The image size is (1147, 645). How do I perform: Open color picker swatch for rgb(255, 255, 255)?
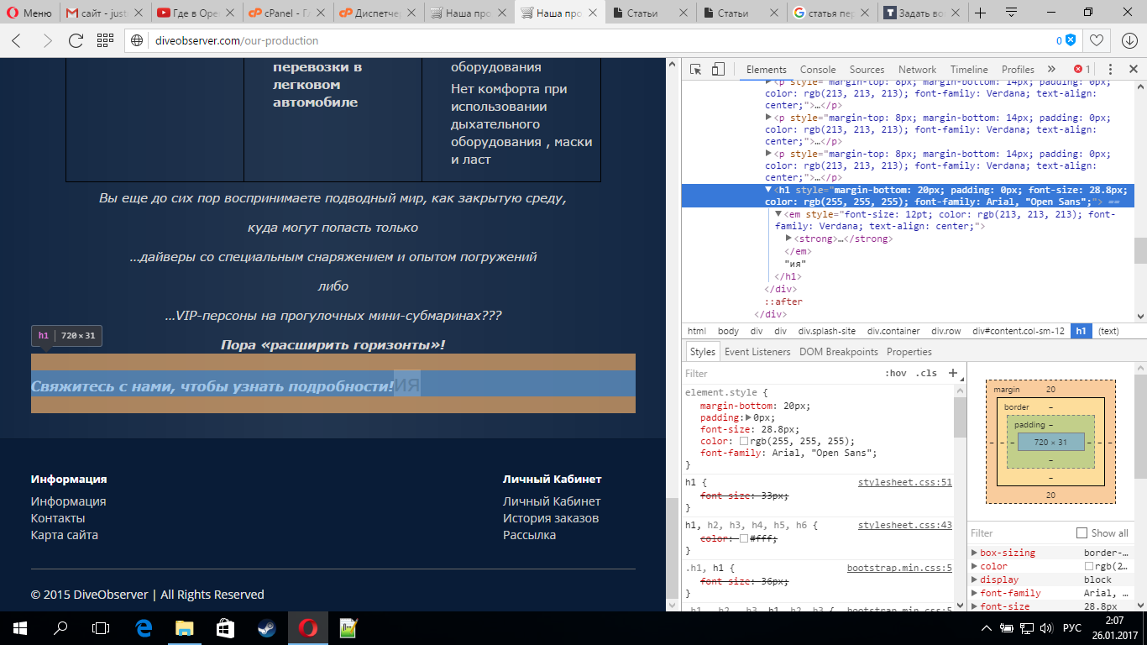[744, 442]
